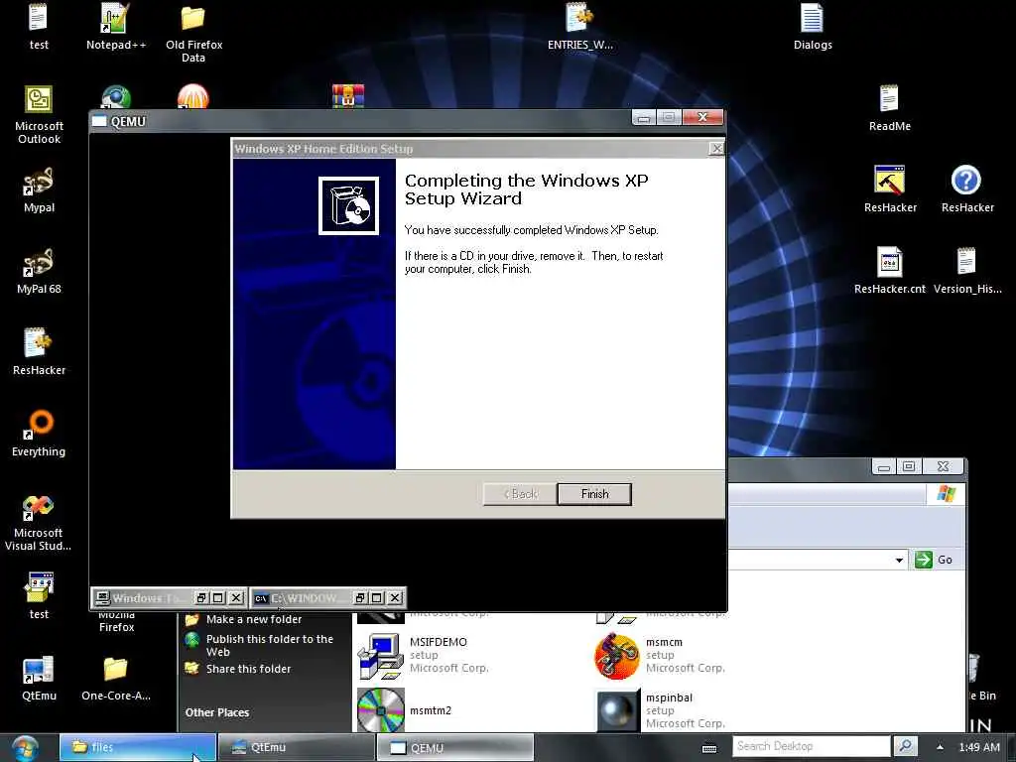The height and width of the screenshot is (762, 1016).
Task: Switch to the QtEmu taskbar button
Action: click(x=296, y=747)
